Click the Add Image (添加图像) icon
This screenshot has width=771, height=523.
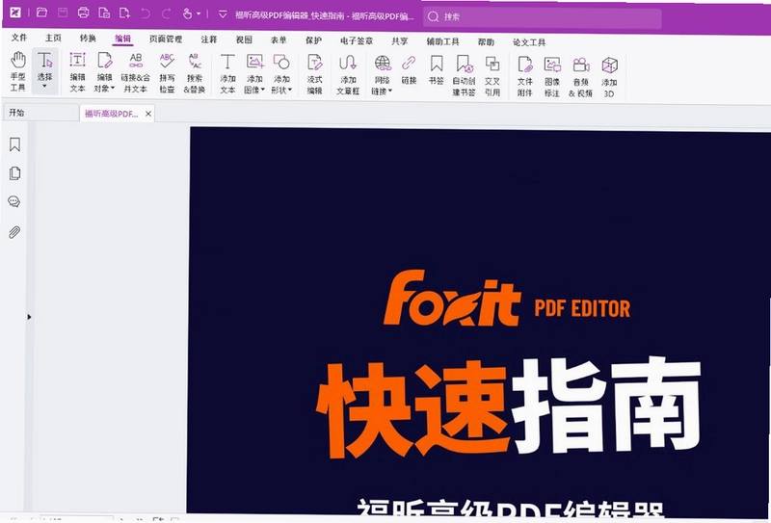point(255,62)
